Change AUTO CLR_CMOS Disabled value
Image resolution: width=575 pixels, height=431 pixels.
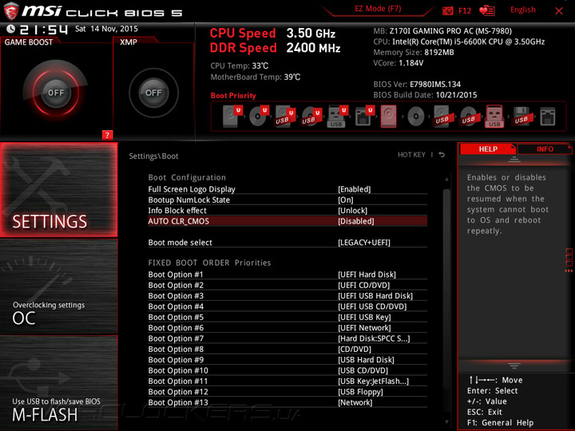coord(355,221)
